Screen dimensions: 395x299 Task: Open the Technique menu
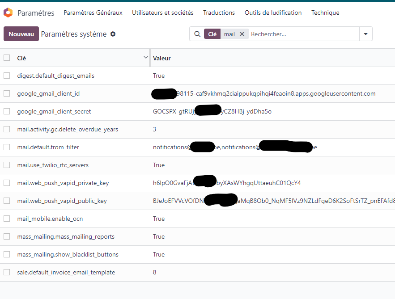tap(325, 13)
